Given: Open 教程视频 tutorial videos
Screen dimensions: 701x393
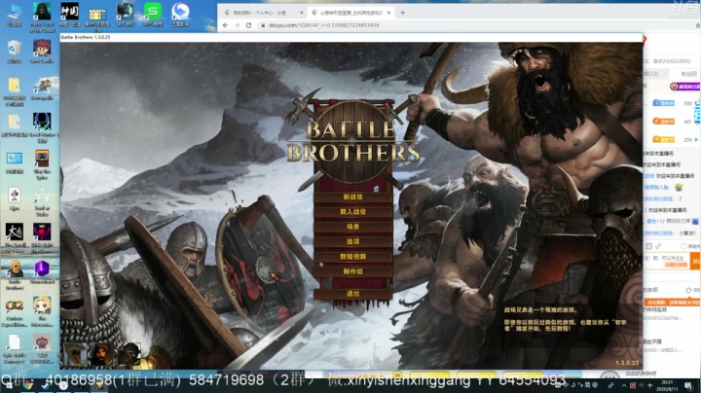Looking at the screenshot, I should pyautogui.click(x=352, y=257).
